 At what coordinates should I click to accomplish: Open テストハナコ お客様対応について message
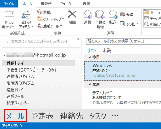coord(123,98)
